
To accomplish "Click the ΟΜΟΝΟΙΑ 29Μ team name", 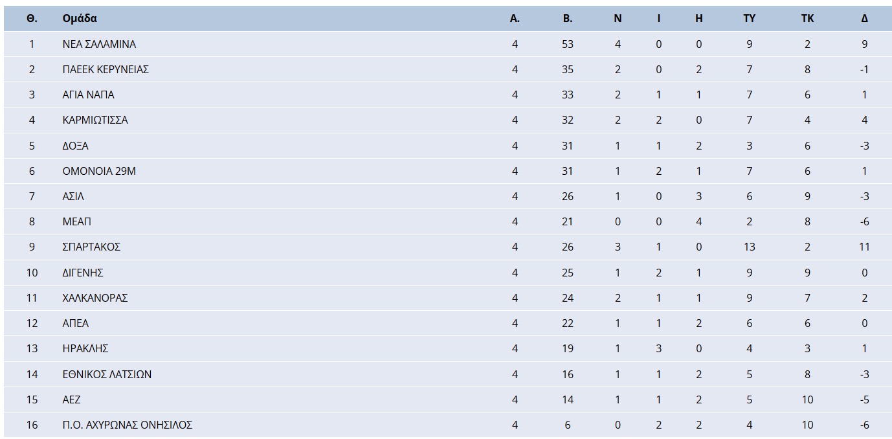I will tap(99, 171).
